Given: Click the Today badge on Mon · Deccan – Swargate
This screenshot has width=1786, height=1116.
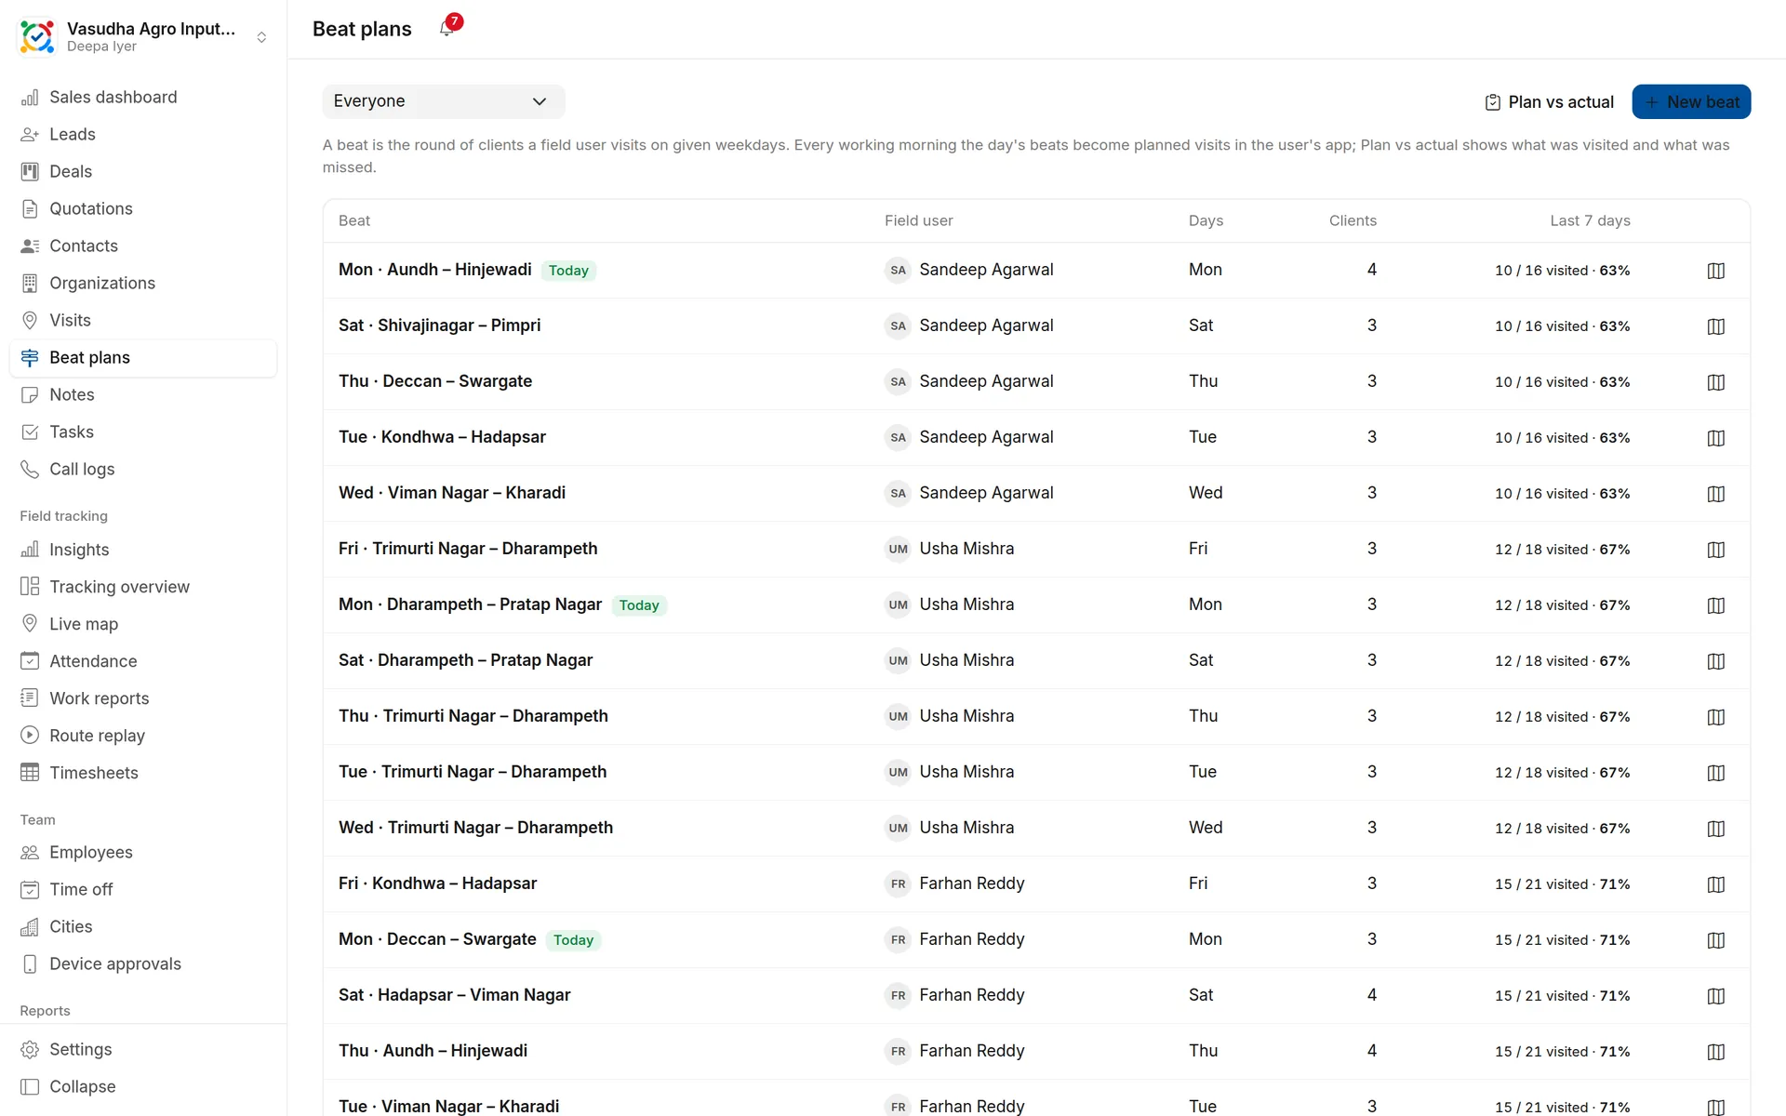Looking at the screenshot, I should [x=573, y=940].
